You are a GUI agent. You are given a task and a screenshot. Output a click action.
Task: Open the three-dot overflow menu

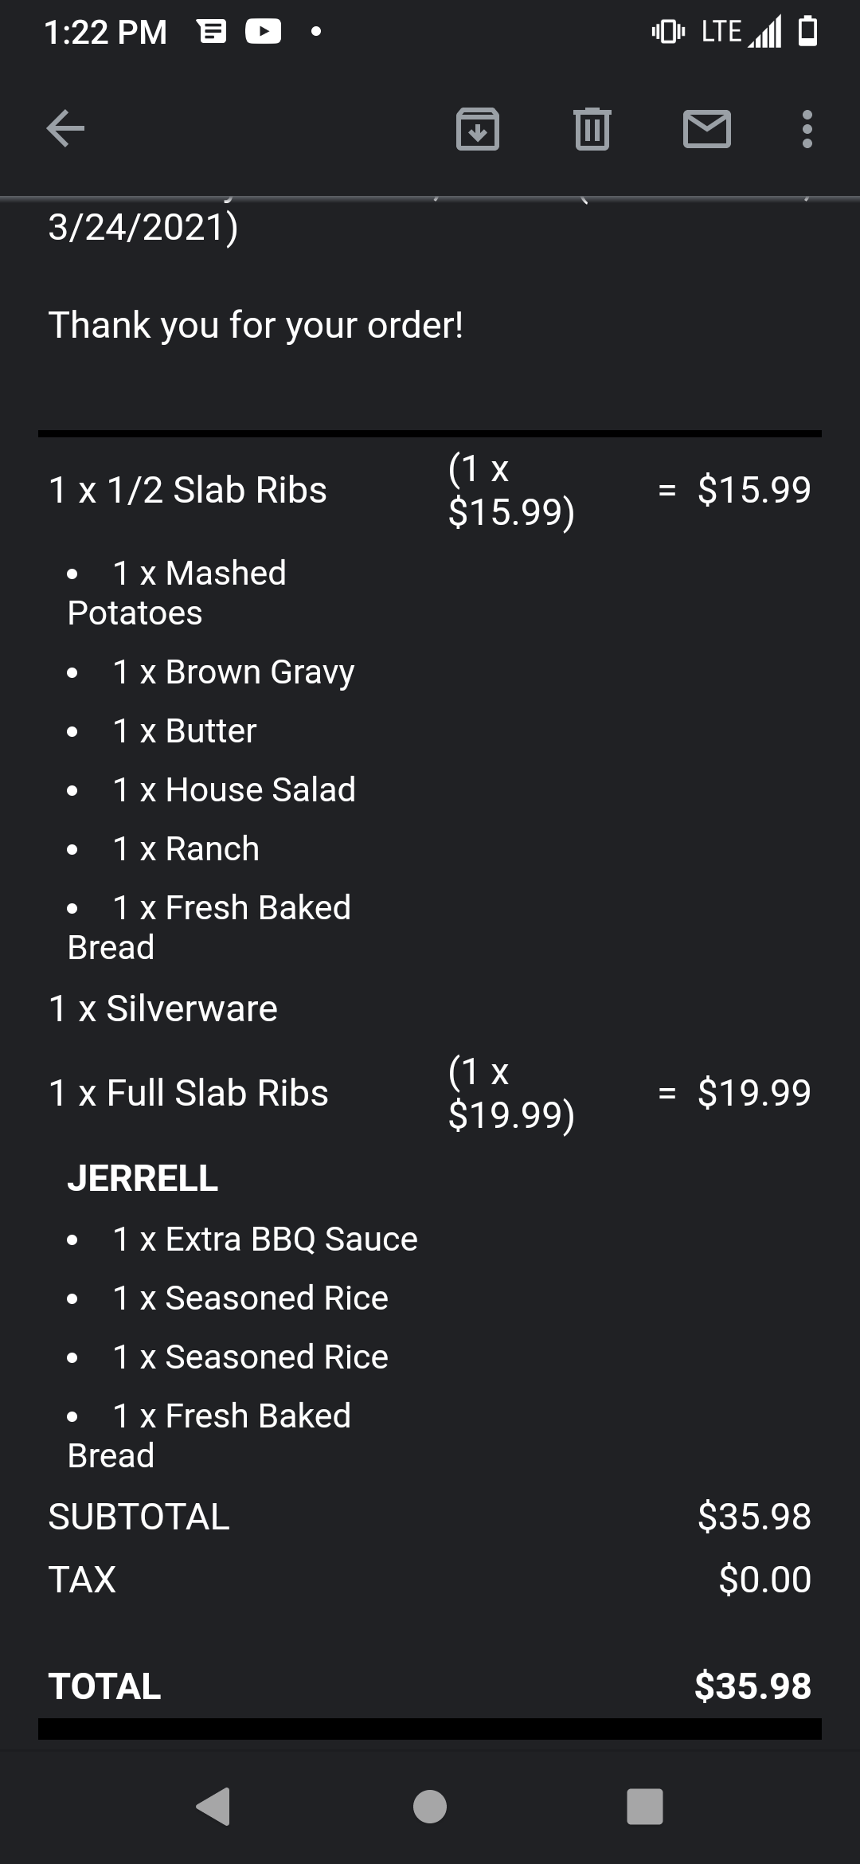pos(807,129)
